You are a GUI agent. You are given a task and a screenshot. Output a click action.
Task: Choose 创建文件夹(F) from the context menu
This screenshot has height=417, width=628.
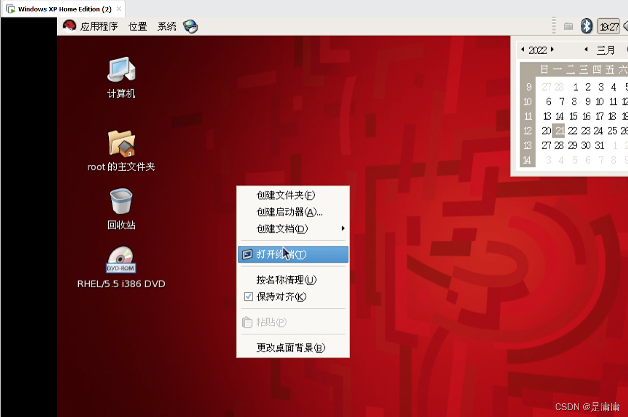pos(293,195)
